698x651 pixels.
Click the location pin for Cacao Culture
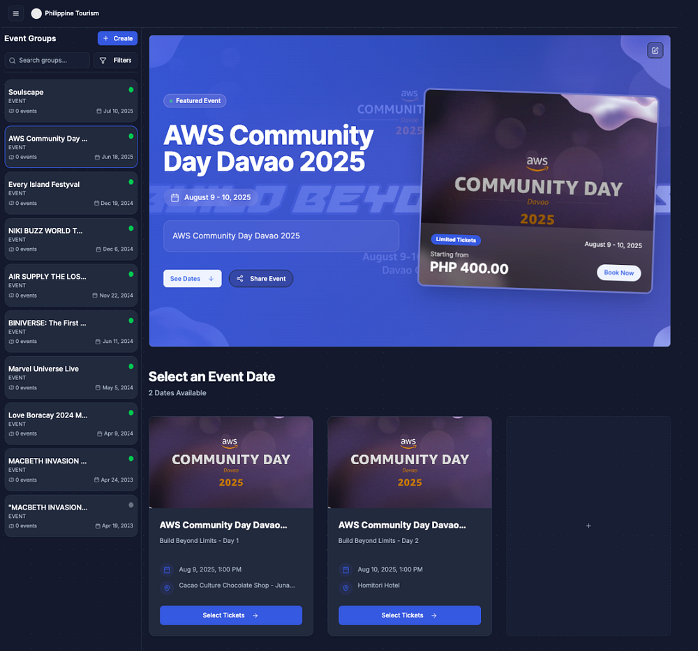pos(167,588)
